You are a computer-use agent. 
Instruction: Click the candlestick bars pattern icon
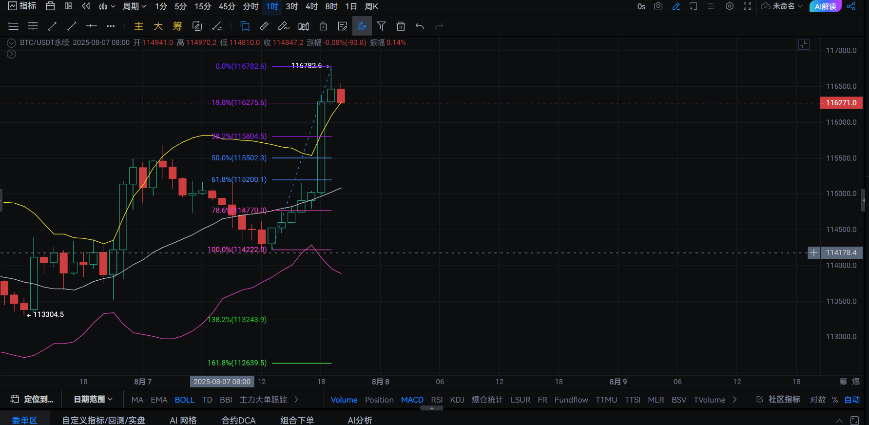tap(304, 26)
